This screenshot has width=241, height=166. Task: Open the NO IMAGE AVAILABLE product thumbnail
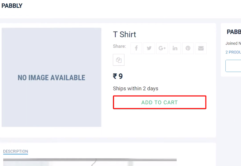coord(51,77)
